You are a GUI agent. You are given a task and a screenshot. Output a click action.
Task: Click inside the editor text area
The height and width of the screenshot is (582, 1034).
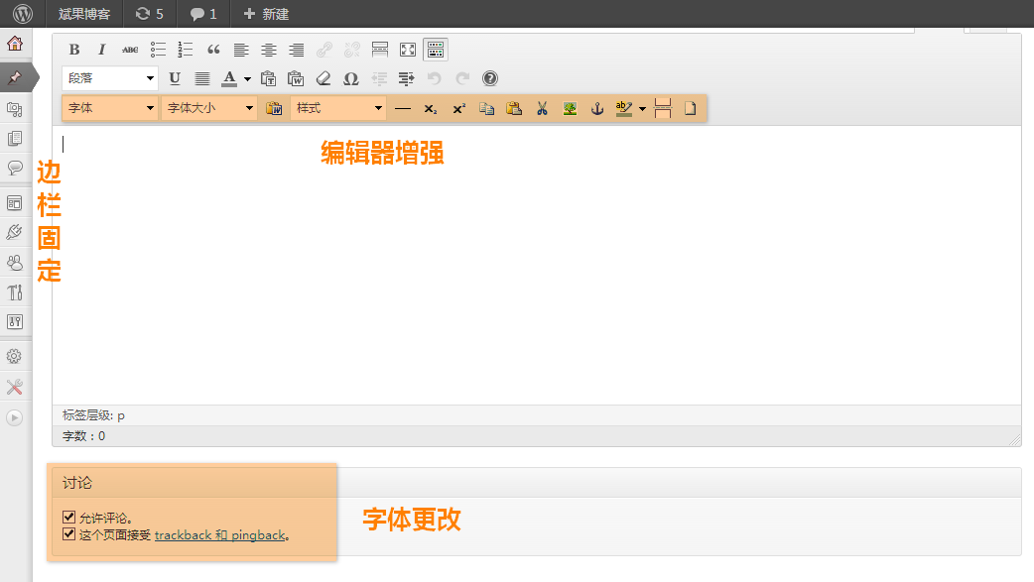point(537,265)
